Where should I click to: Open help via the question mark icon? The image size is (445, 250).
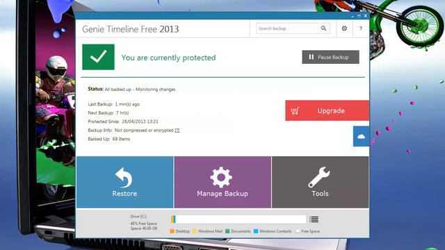pyautogui.click(x=361, y=28)
